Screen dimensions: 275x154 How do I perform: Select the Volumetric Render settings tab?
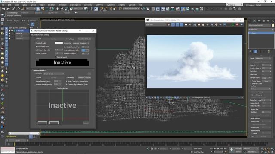[x=40, y=35]
